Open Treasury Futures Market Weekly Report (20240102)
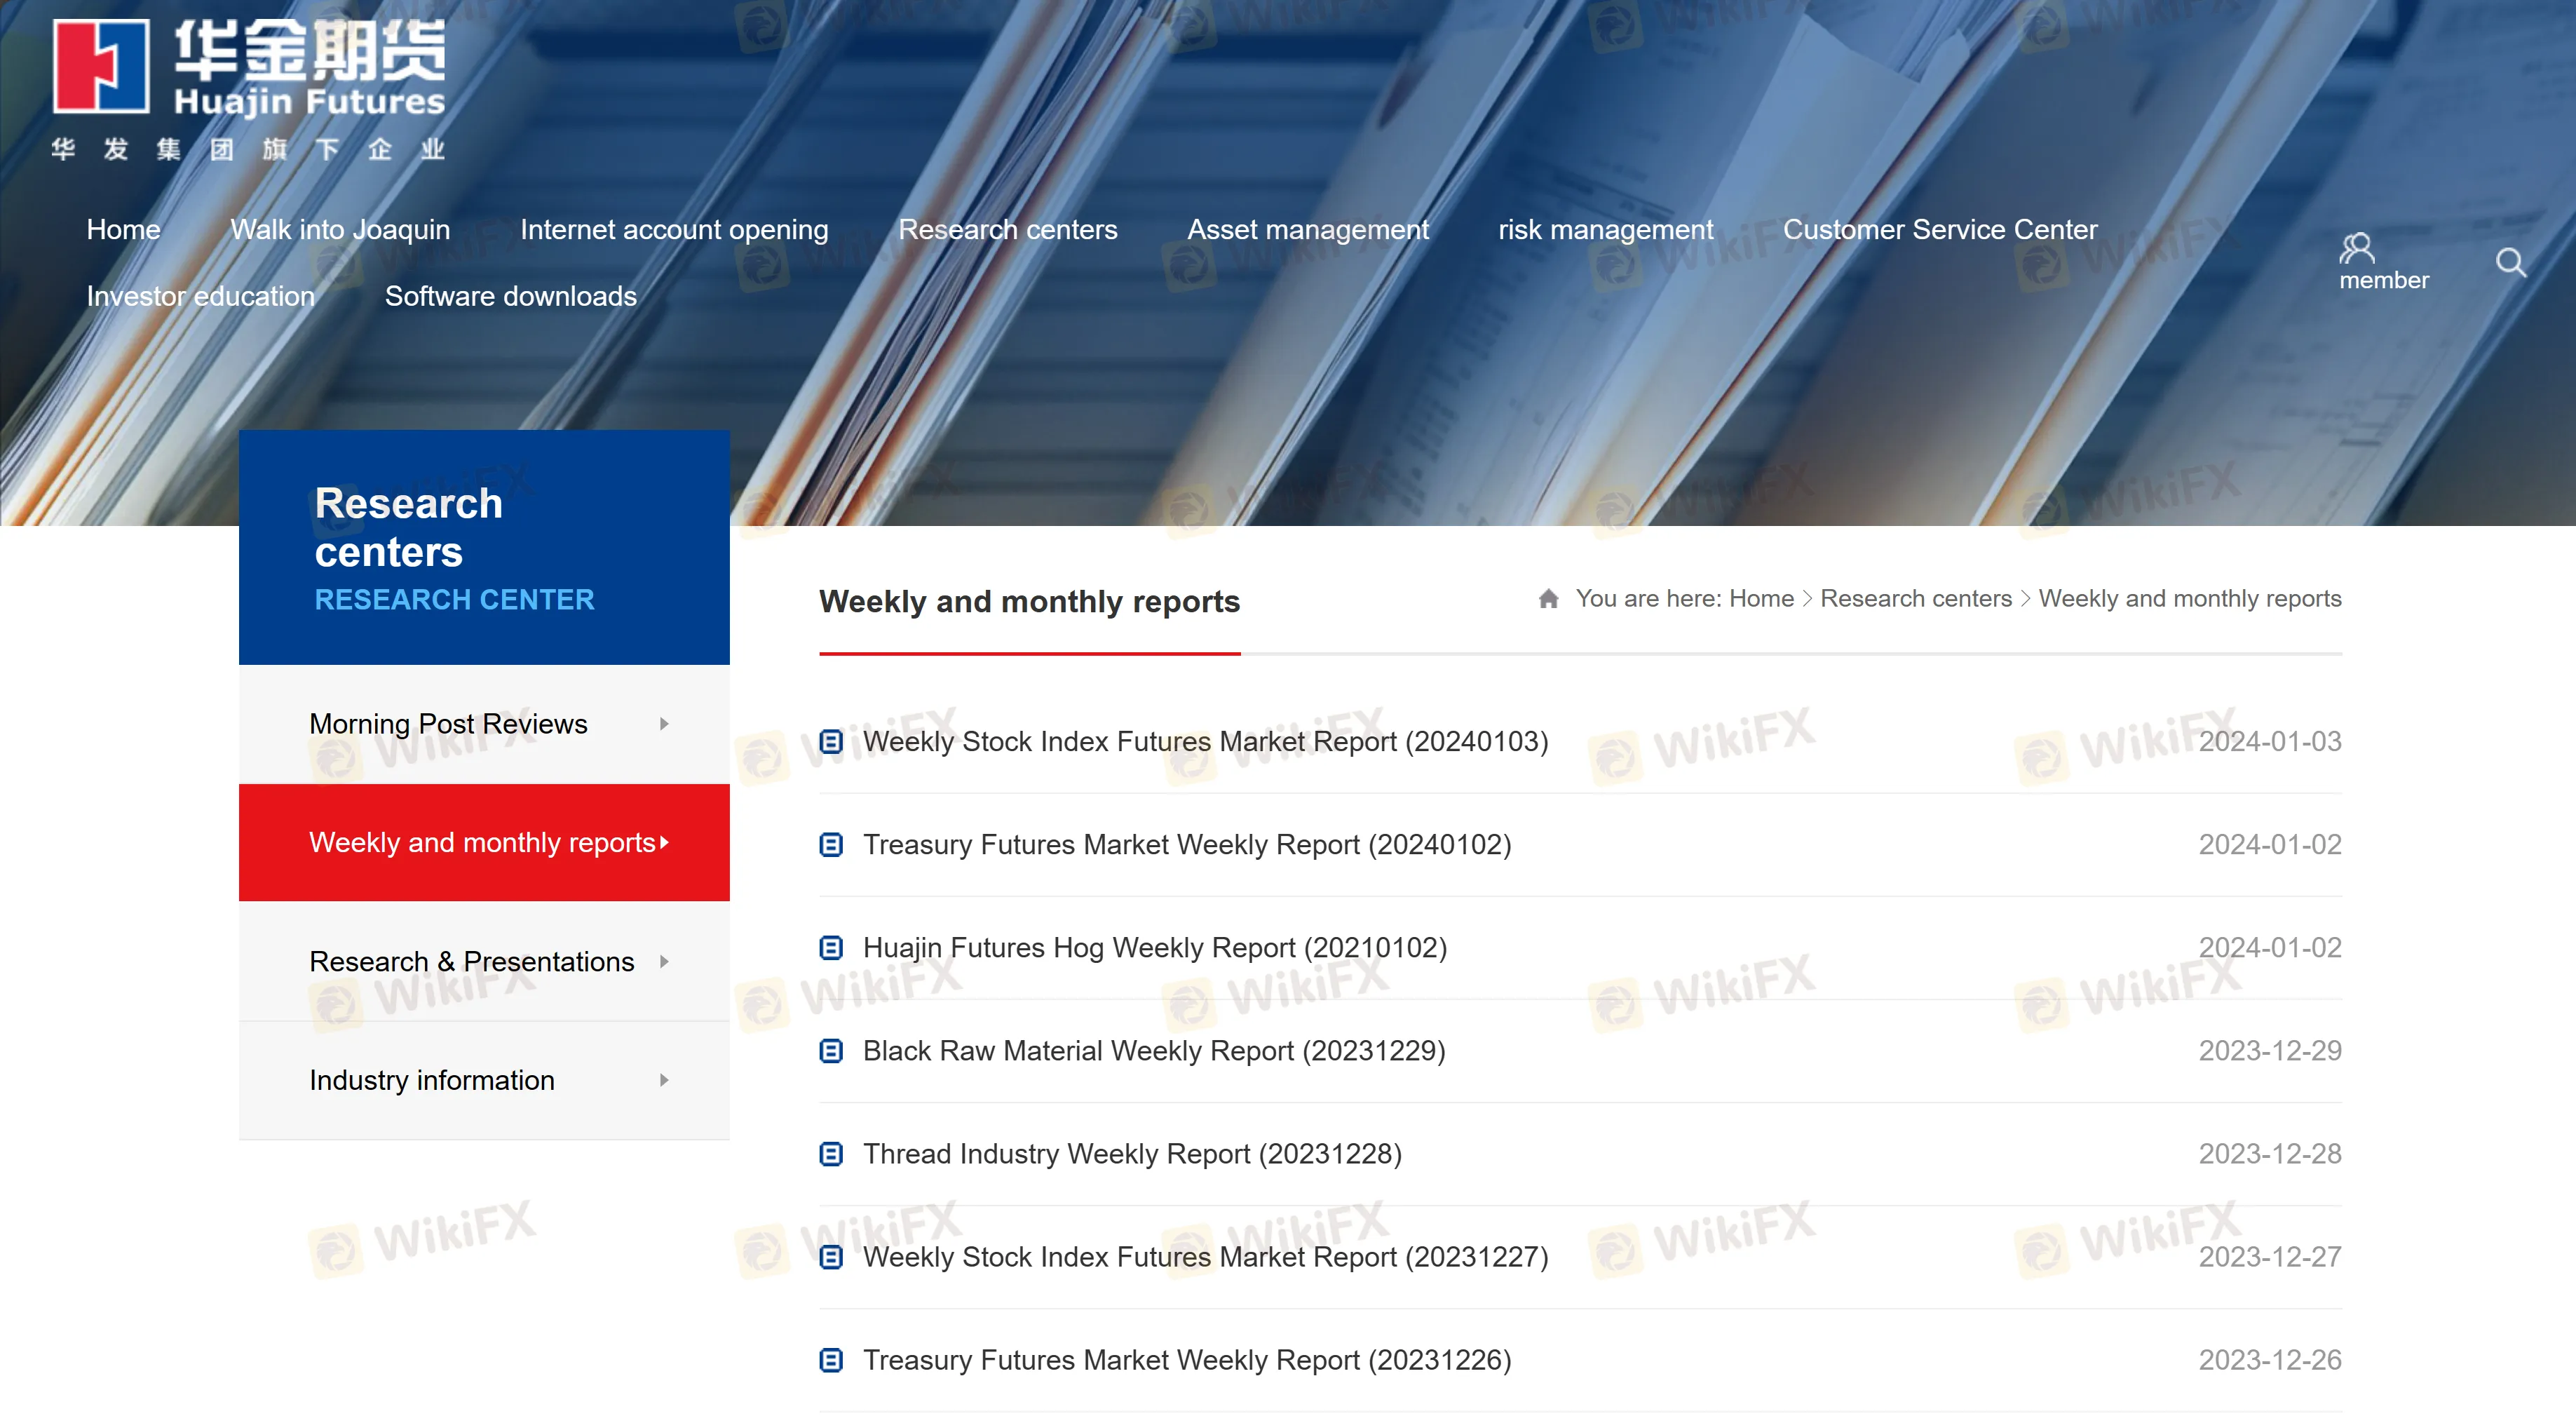The image size is (2576, 1416). click(x=1186, y=844)
